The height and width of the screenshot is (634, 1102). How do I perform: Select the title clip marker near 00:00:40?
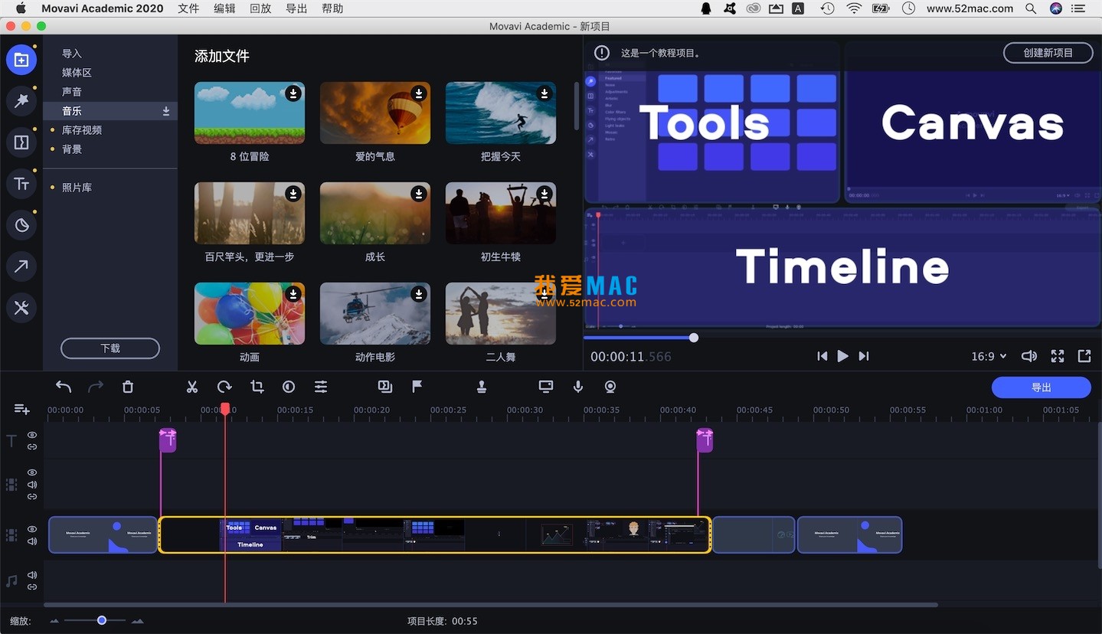705,440
